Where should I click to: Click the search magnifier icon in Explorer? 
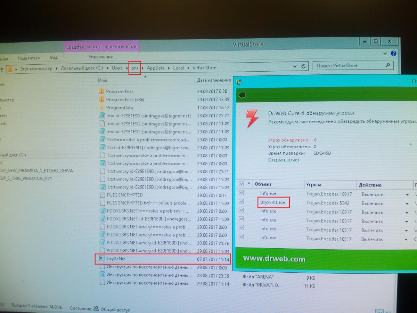388,65
